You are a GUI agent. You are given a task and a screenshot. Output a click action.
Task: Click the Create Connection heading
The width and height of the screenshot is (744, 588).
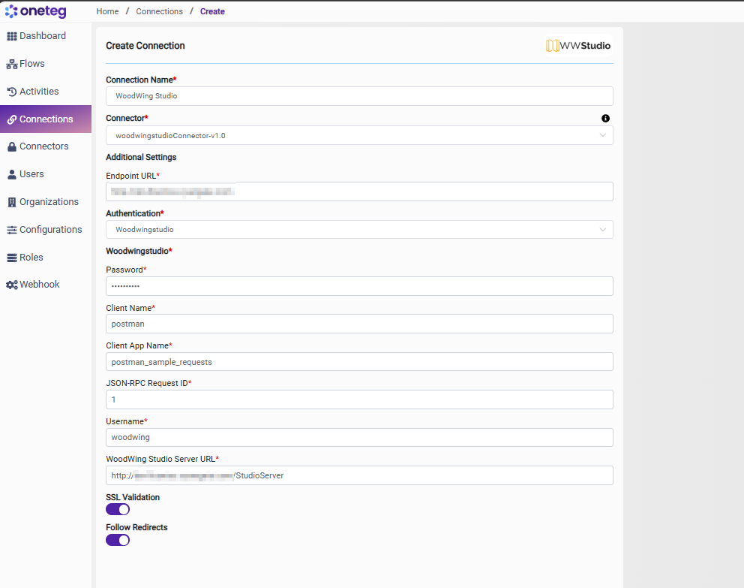pyautogui.click(x=145, y=46)
